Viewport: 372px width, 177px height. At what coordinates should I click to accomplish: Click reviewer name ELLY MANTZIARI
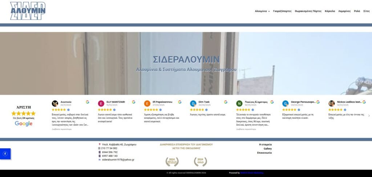(116, 102)
